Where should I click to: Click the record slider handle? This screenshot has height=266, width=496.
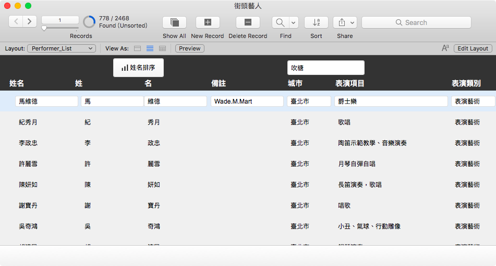tap(44, 29)
